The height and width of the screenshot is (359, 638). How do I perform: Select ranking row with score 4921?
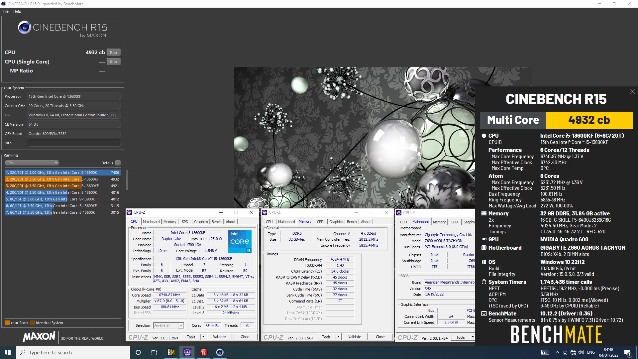(x=62, y=186)
